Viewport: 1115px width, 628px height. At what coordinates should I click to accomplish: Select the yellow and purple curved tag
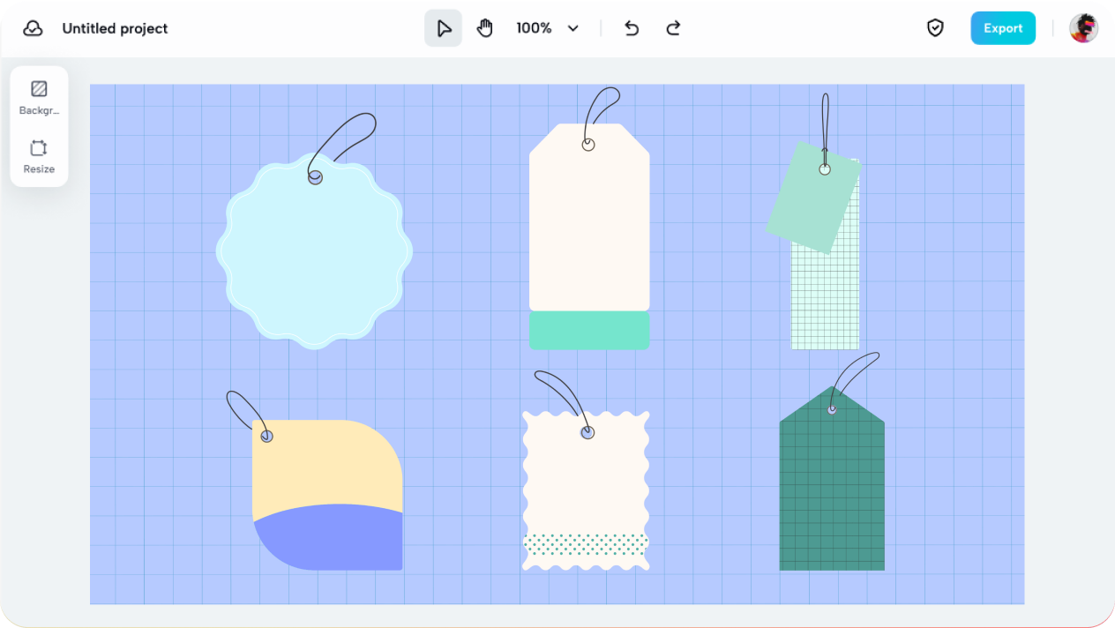[327, 495]
